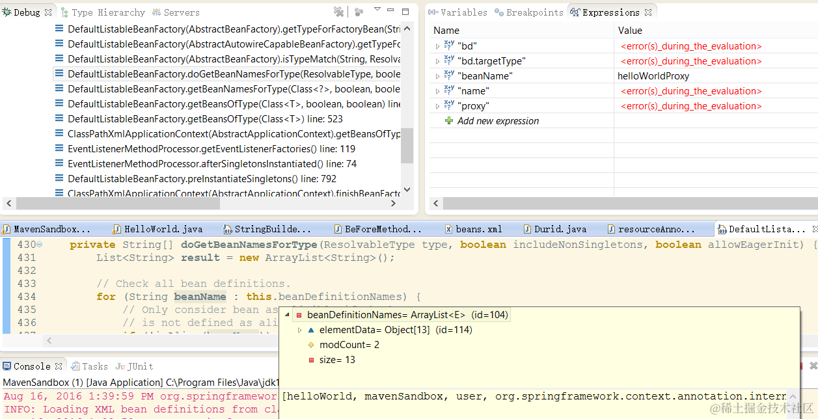The image size is (818, 419).
Task: Click beanName variable on line 434
Action: (x=200, y=297)
